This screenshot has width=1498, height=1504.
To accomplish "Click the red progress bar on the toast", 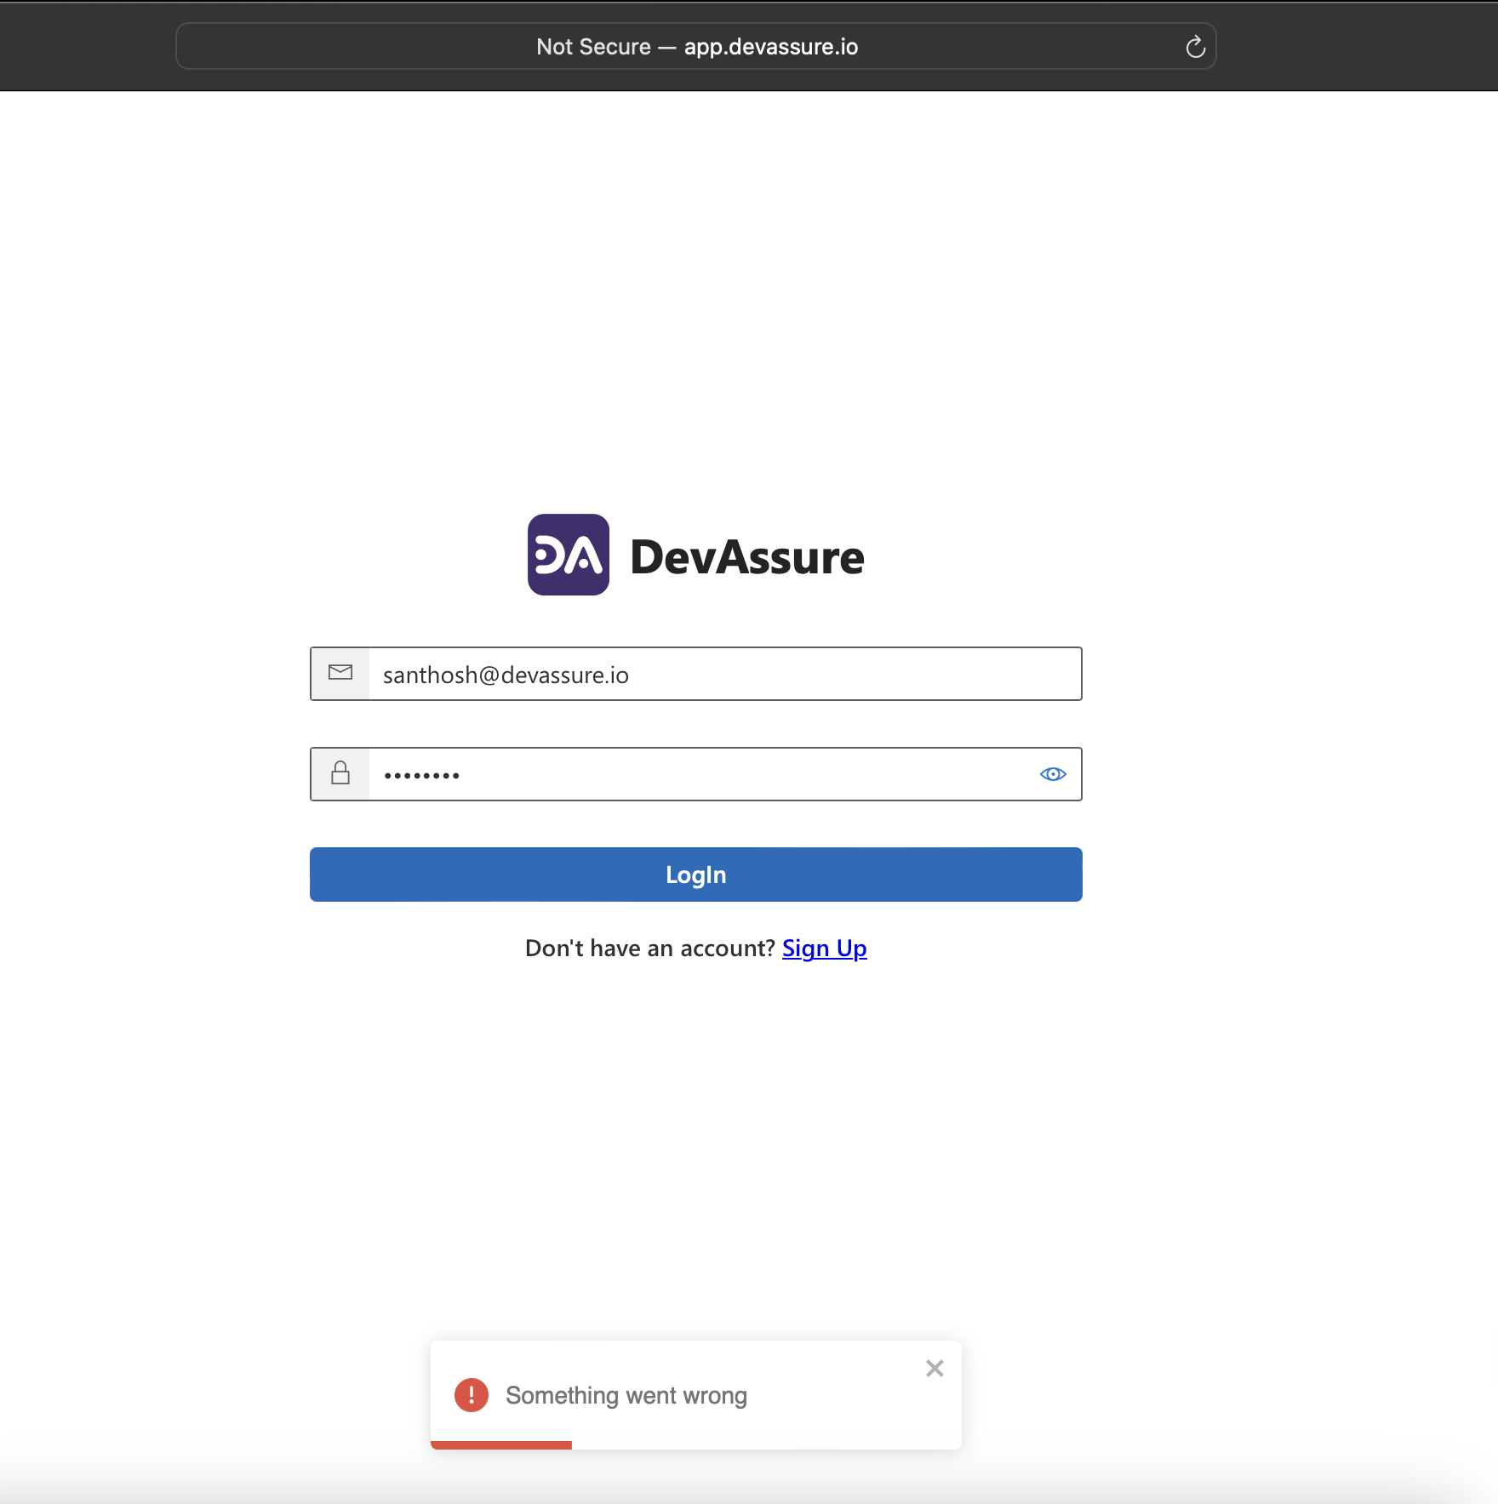I will pyautogui.click(x=500, y=1444).
